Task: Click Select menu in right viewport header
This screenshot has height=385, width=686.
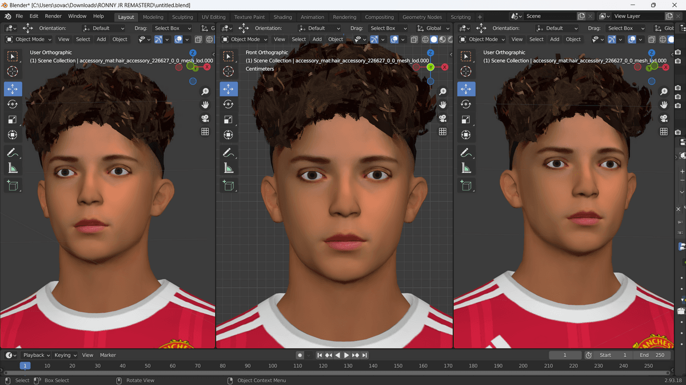Action: (x=536, y=39)
